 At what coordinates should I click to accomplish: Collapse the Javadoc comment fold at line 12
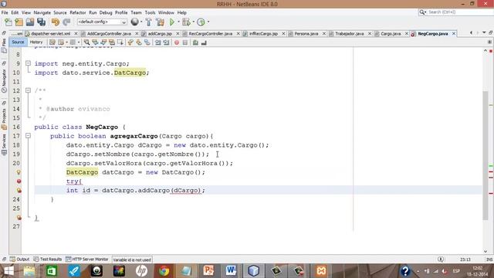tap(28, 90)
